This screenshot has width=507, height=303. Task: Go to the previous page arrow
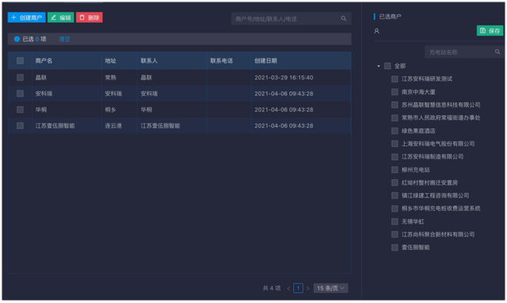coord(289,288)
